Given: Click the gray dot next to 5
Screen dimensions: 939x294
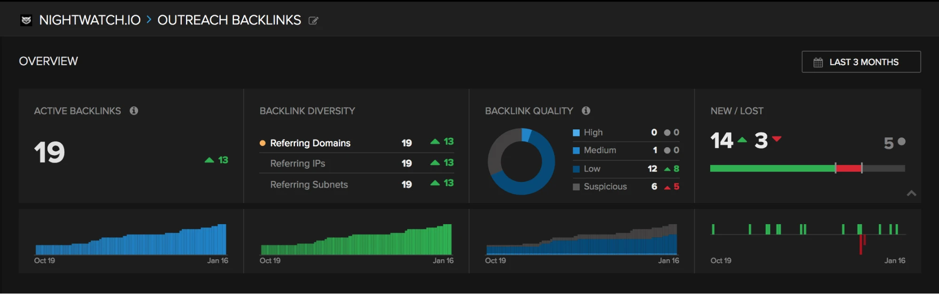Looking at the screenshot, I should 901,142.
